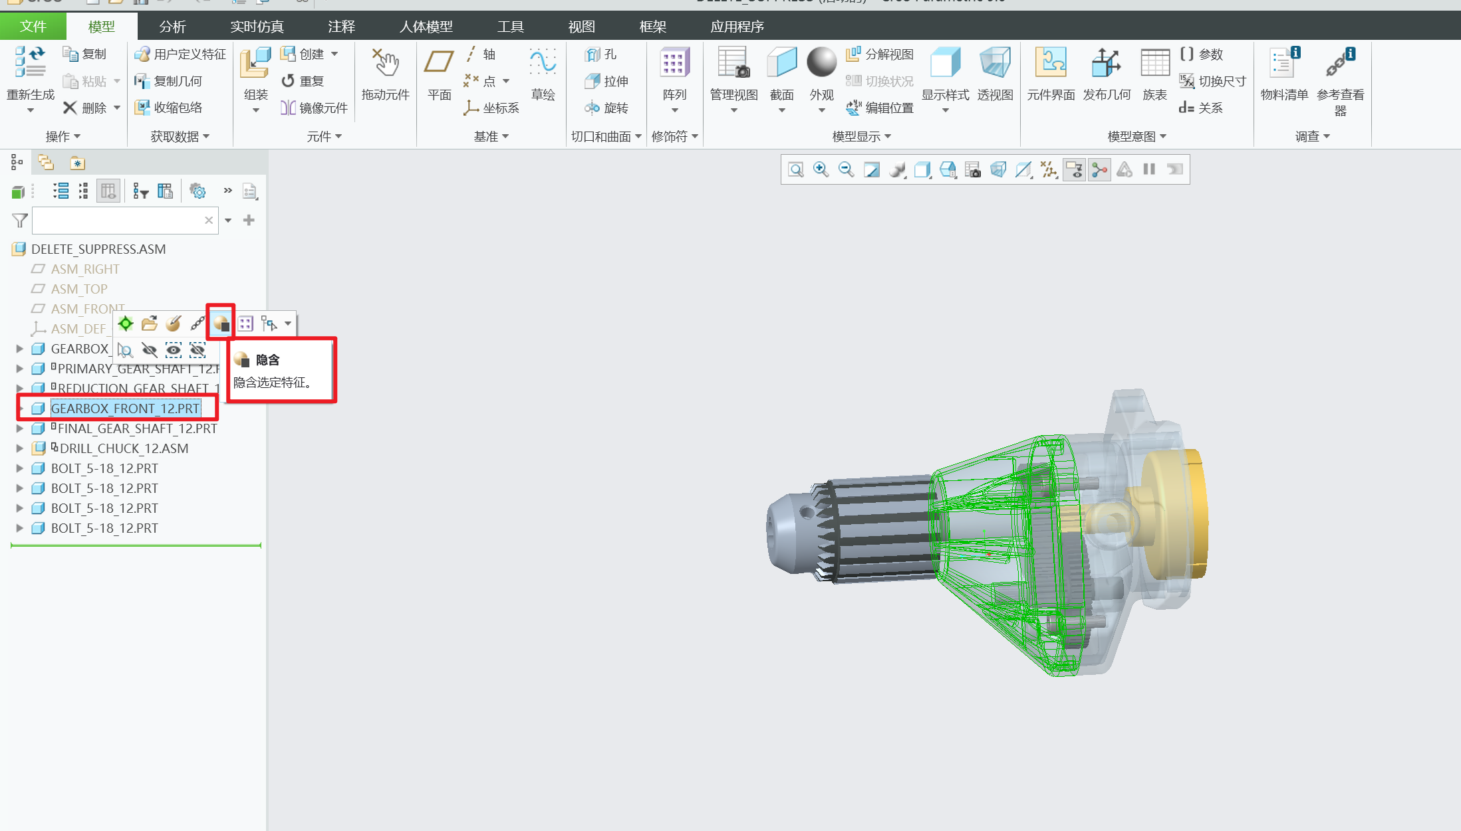Click the hide eye-slash icon in mini toolbar
This screenshot has width=1461, height=831.
150,350
